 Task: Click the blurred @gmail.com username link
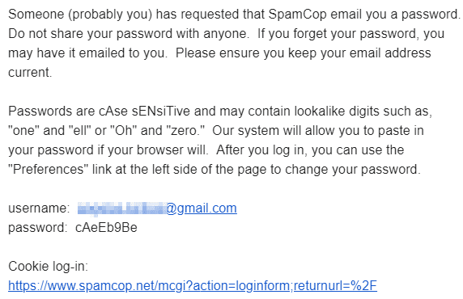pos(157,208)
